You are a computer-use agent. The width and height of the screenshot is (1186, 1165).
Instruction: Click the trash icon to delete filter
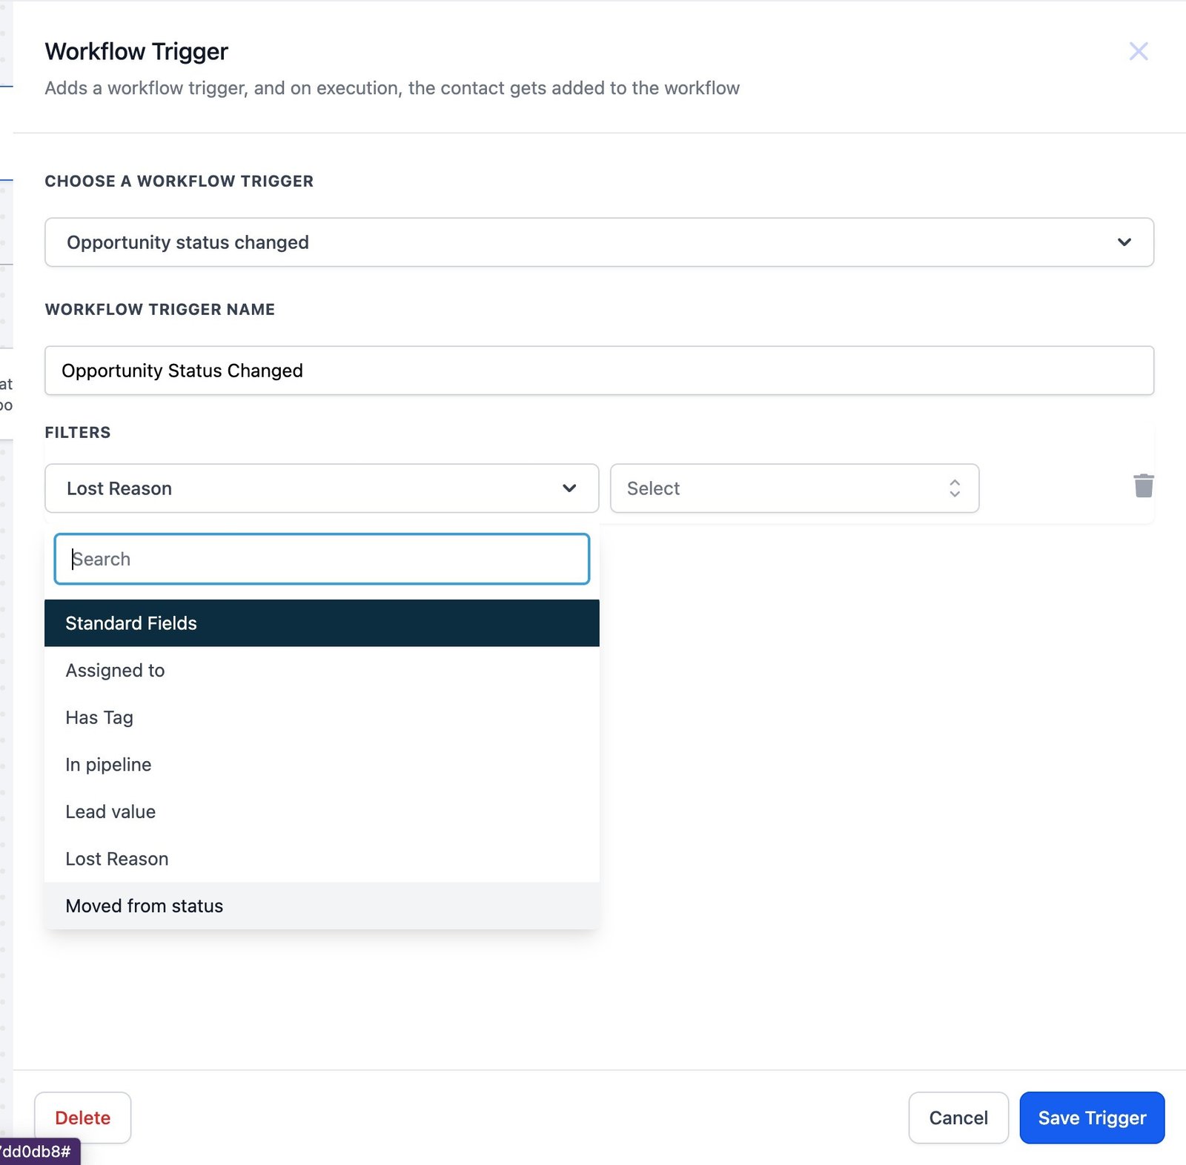pos(1143,486)
